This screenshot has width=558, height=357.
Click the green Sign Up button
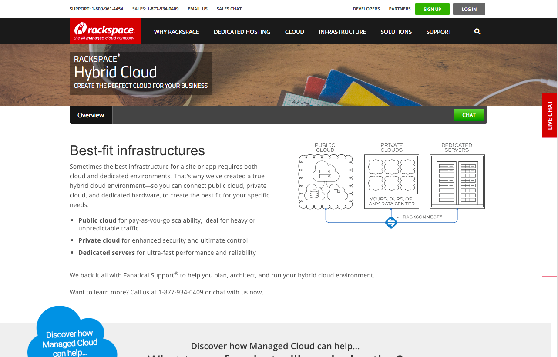[x=432, y=9]
